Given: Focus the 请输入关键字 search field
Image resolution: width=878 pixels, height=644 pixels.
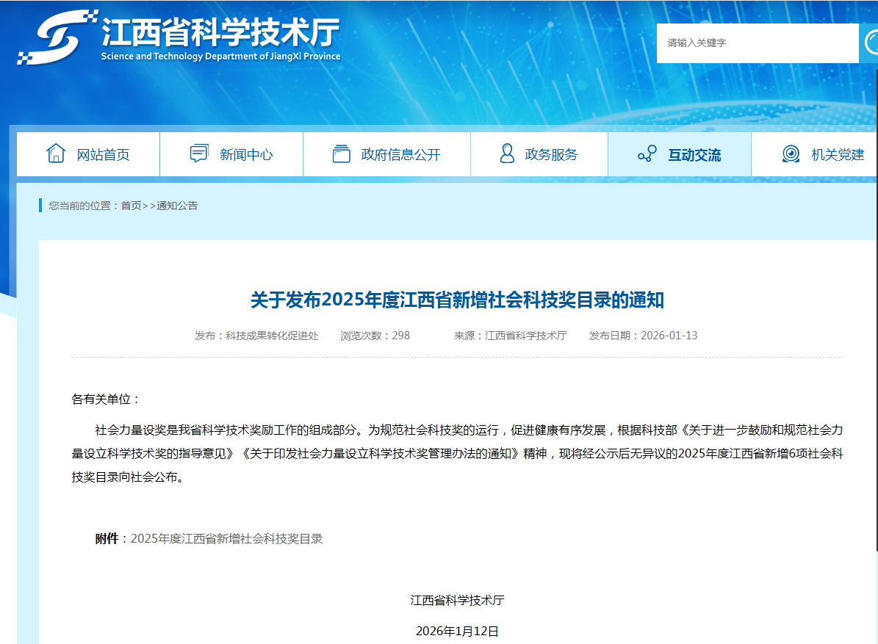Looking at the screenshot, I should pos(757,43).
